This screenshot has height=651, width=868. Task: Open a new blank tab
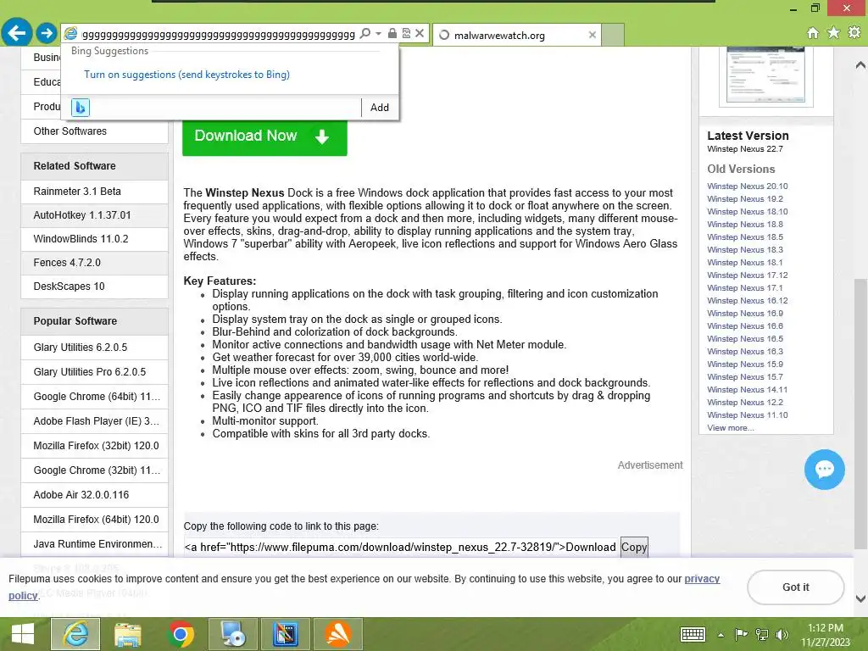613,35
